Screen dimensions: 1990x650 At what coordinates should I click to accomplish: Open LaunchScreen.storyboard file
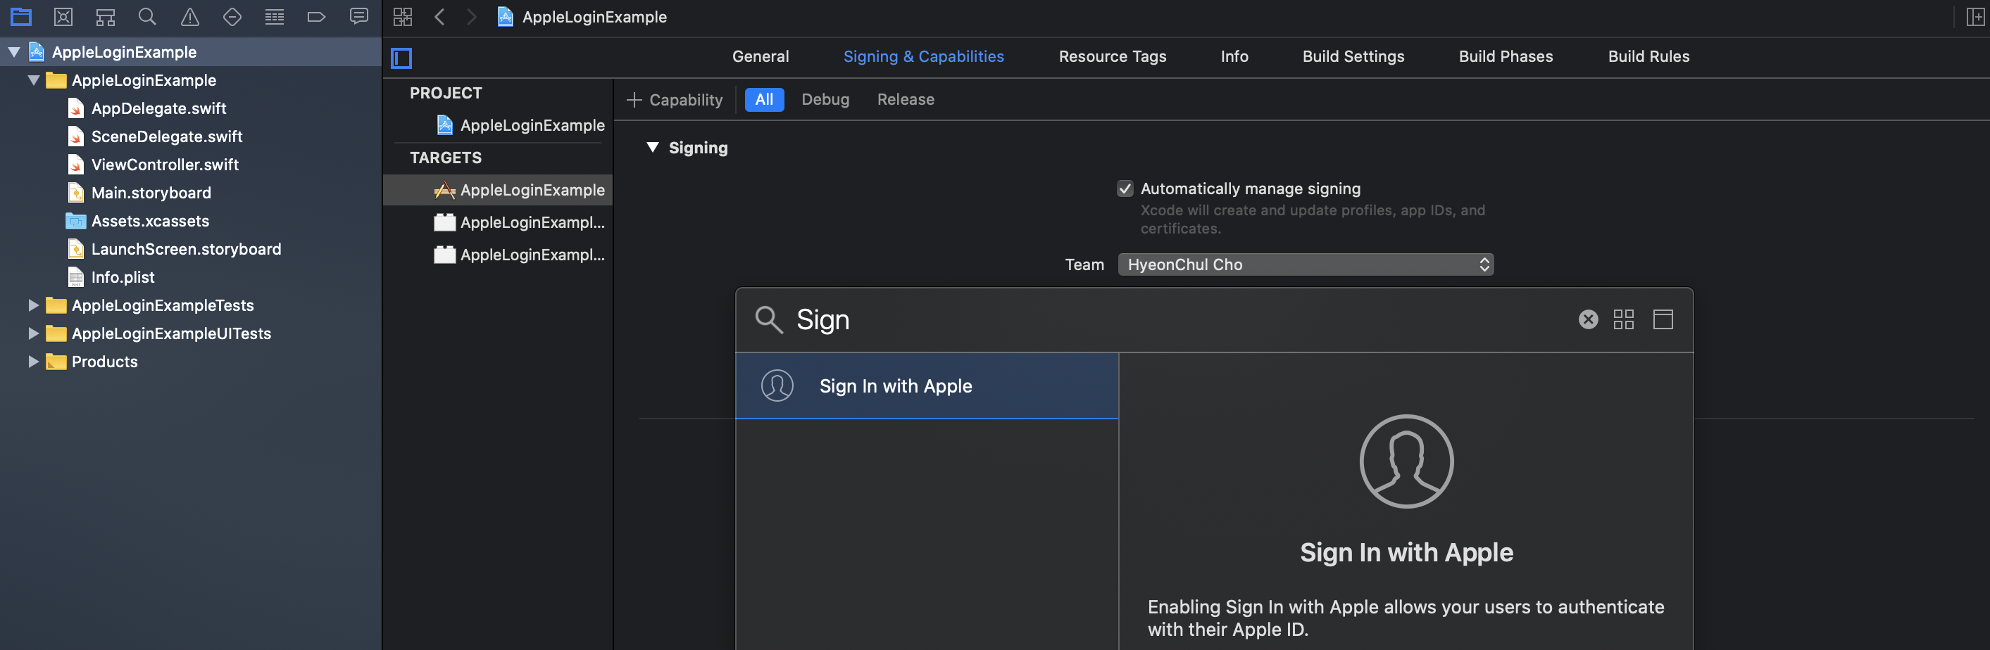(x=185, y=249)
